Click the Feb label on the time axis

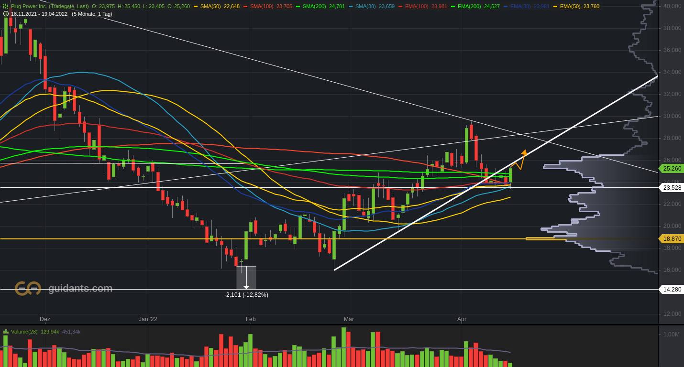(251, 319)
